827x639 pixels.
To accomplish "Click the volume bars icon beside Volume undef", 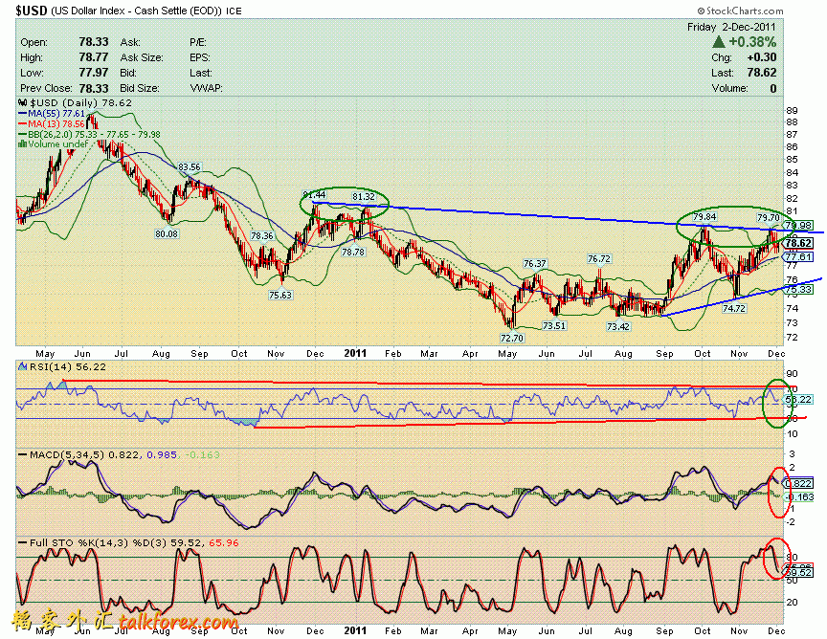I will click(x=22, y=143).
